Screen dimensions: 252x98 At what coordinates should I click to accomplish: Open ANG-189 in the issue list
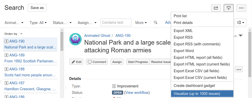(17, 55)
